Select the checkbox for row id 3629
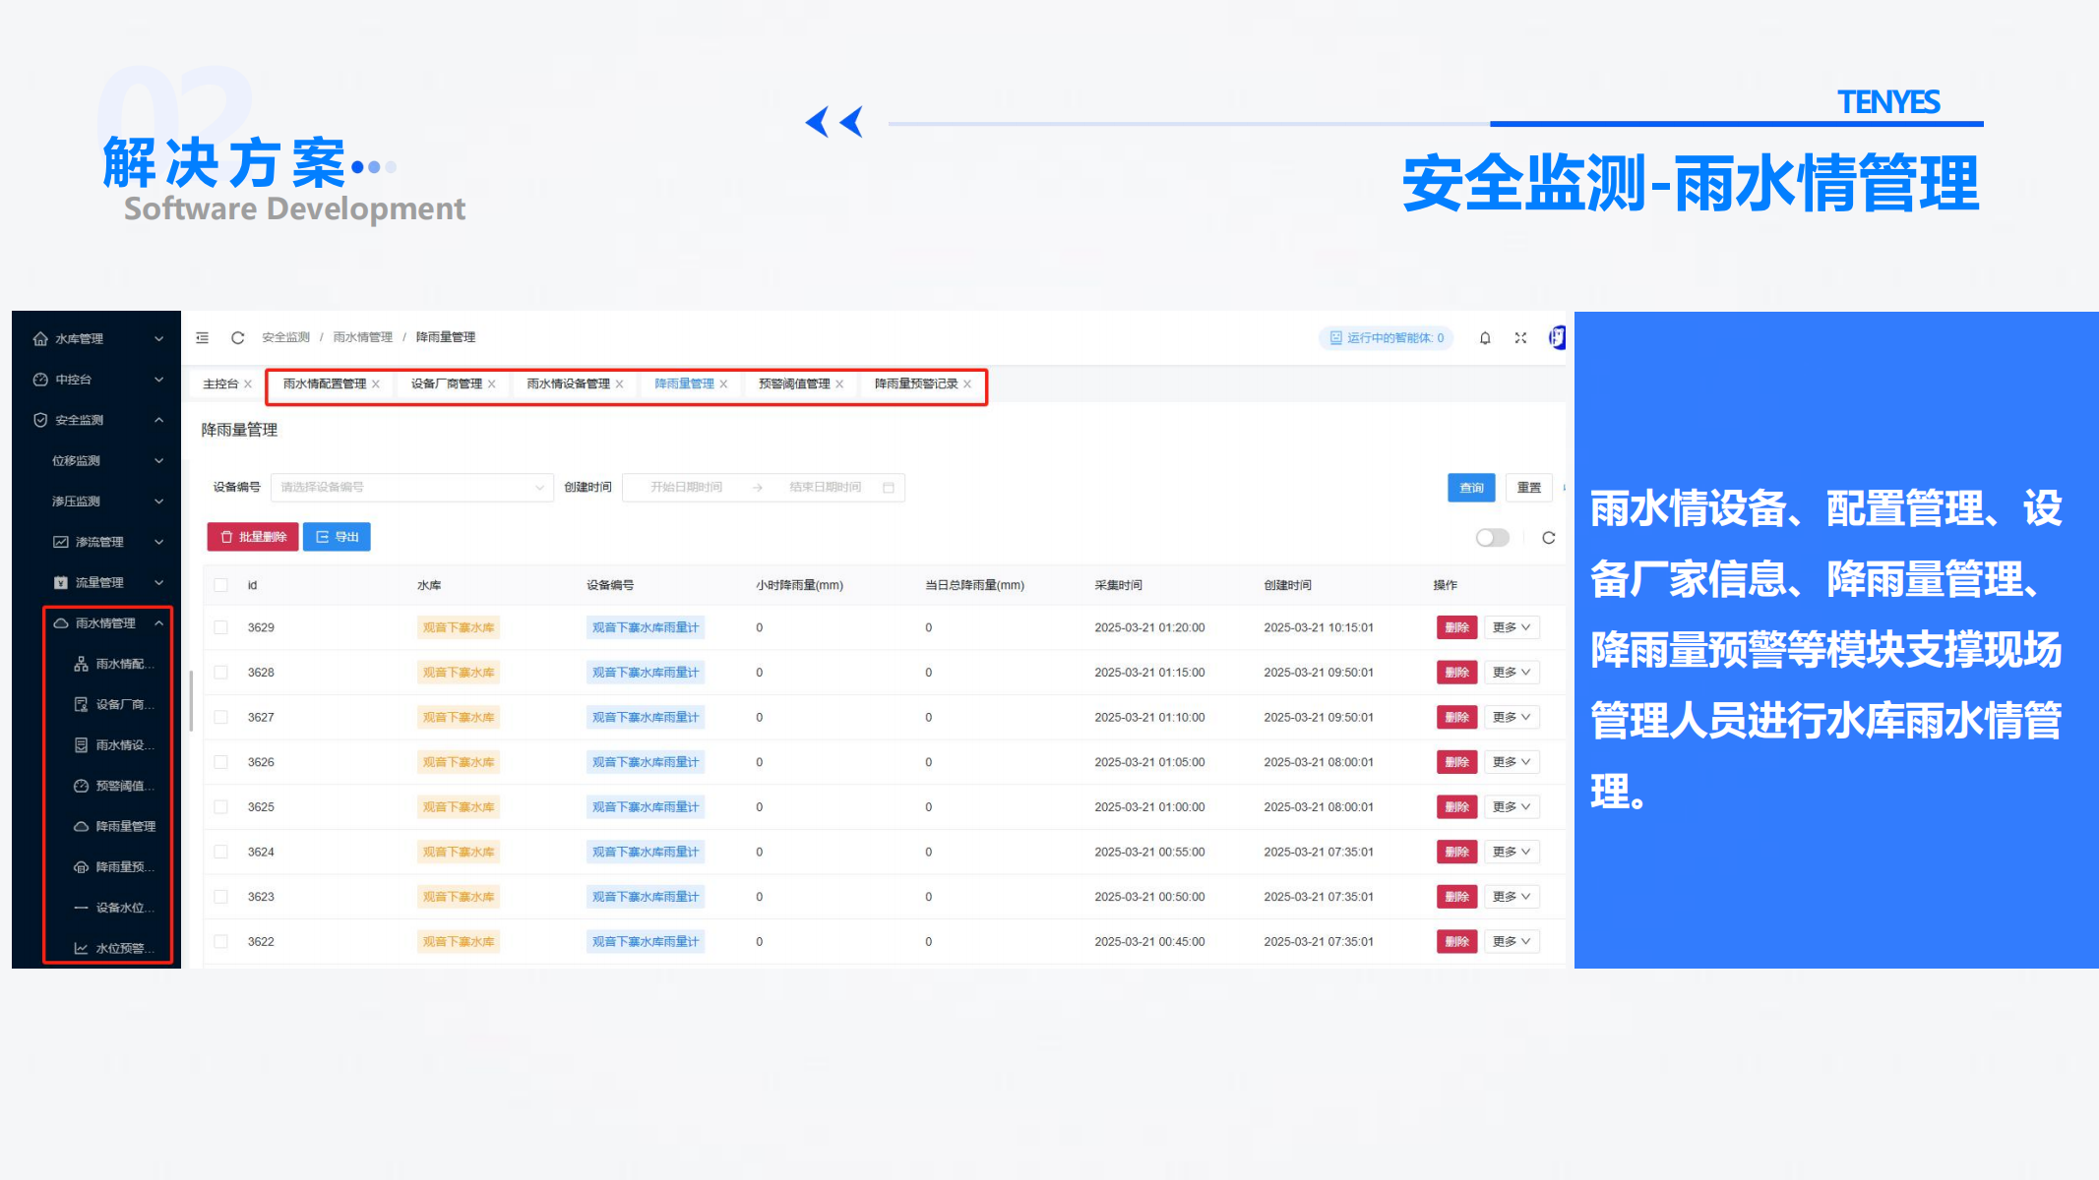 click(221, 627)
